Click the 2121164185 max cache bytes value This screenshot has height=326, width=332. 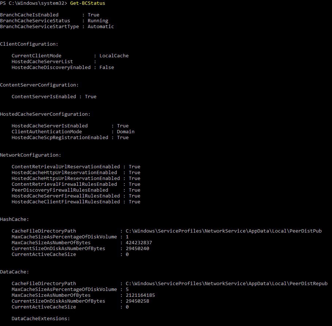[140, 295]
